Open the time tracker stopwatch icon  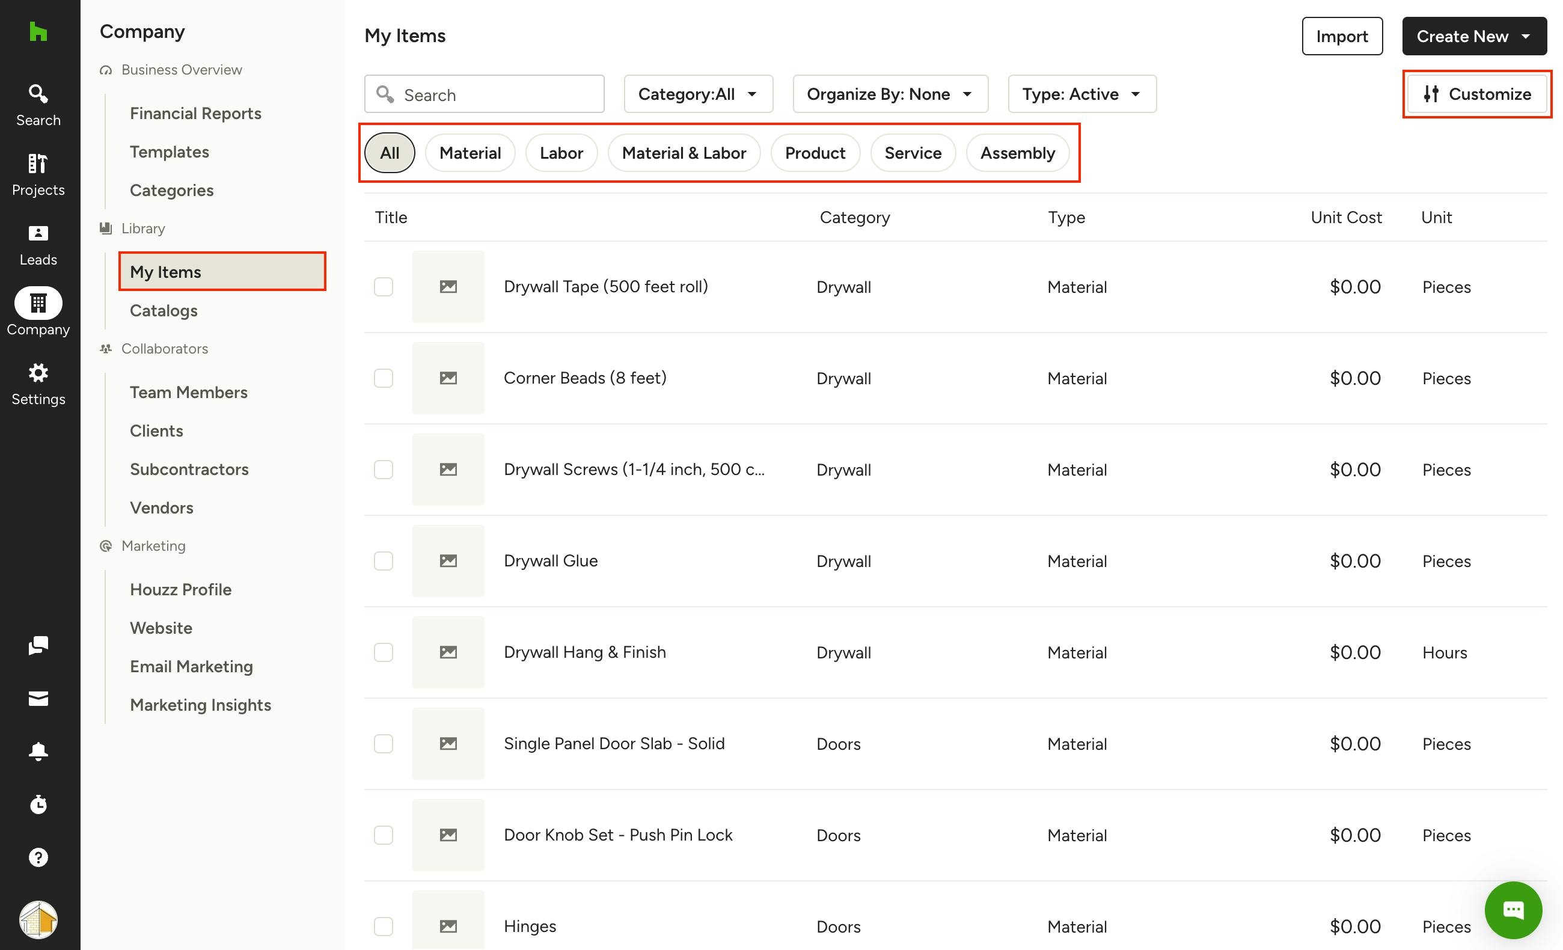point(38,804)
